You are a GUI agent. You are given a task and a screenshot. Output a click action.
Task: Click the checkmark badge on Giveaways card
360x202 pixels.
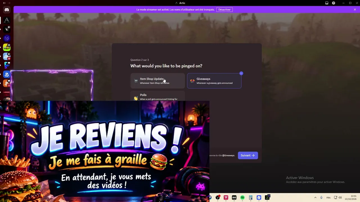[241, 73]
